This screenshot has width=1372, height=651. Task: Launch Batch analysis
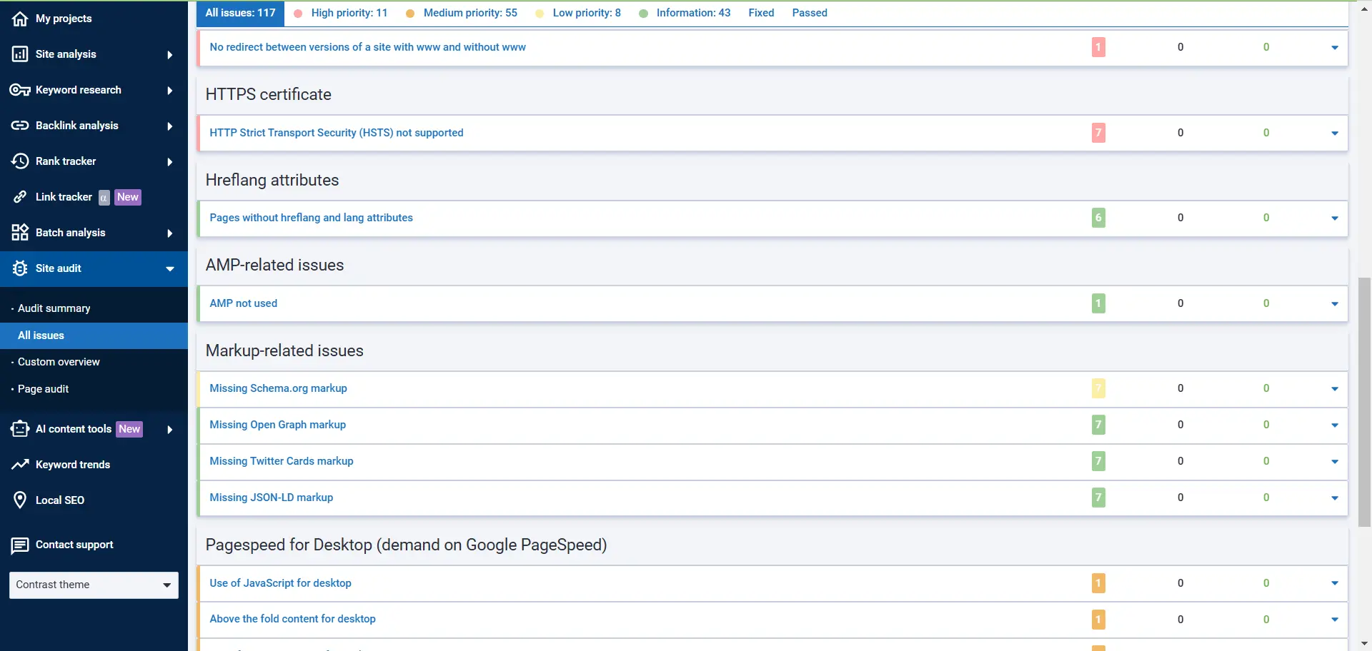tap(19, 232)
